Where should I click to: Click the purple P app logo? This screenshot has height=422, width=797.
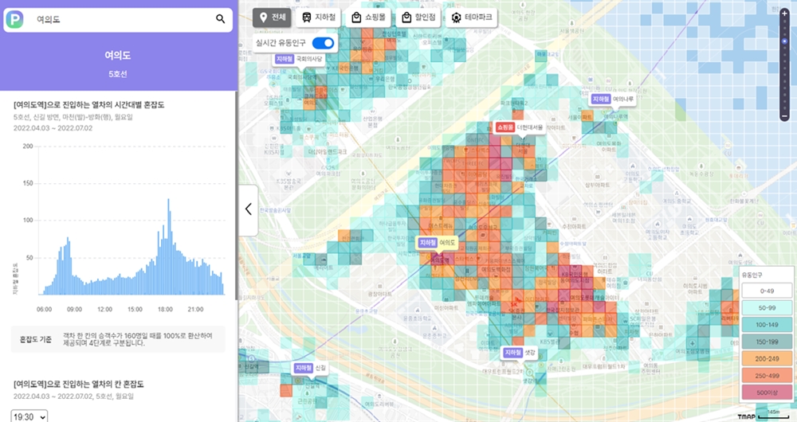pos(15,20)
